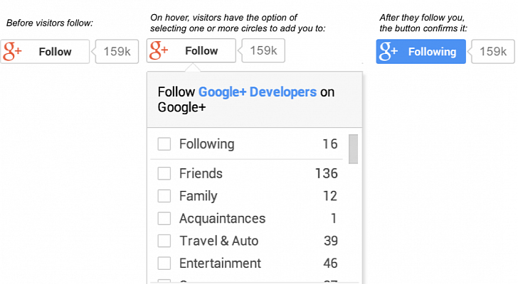This screenshot has width=518, height=284.
Task: Select the Acquaintances circle checkbox
Action: coord(164,219)
